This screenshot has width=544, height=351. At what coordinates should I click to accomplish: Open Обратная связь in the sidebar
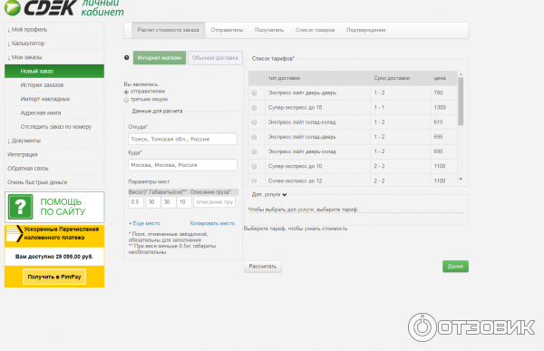(x=54, y=169)
